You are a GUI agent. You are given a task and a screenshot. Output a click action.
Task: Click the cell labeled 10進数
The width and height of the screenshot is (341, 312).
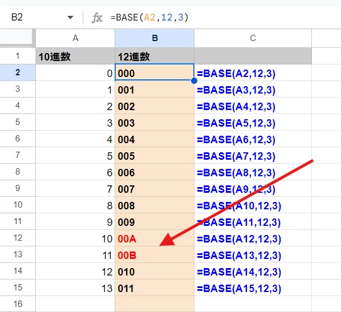click(x=75, y=56)
